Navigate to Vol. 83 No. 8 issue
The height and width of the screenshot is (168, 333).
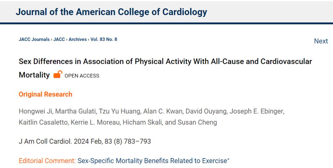(104, 39)
